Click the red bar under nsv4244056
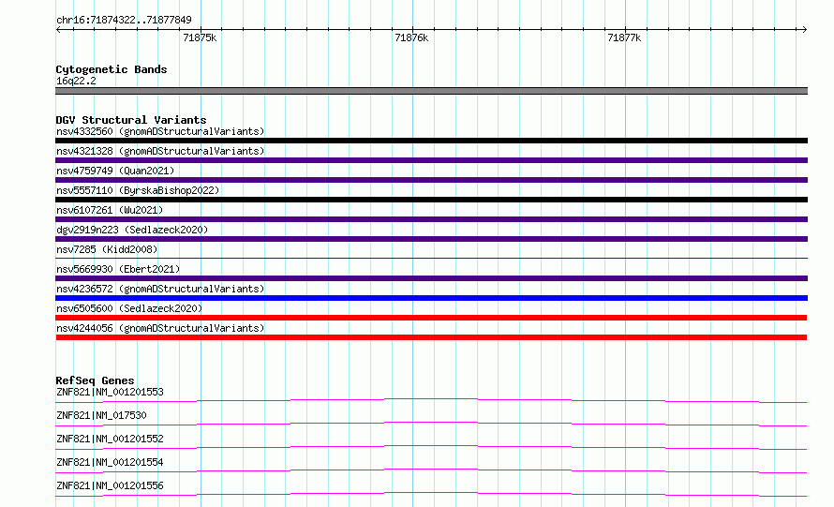This screenshot has height=507, width=834. point(431,337)
